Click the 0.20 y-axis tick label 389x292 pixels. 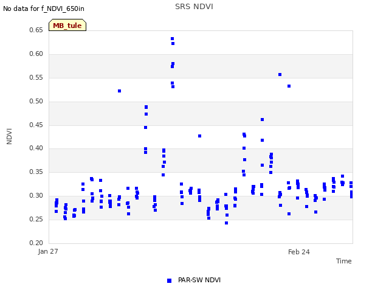[36, 243]
